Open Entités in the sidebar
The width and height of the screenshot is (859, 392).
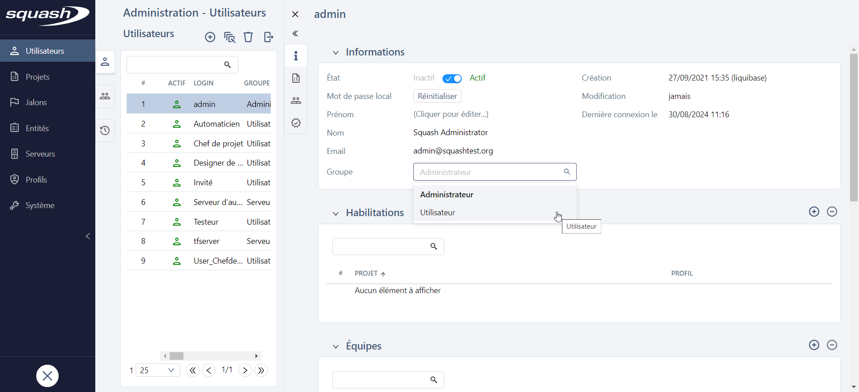(x=47, y=128)
